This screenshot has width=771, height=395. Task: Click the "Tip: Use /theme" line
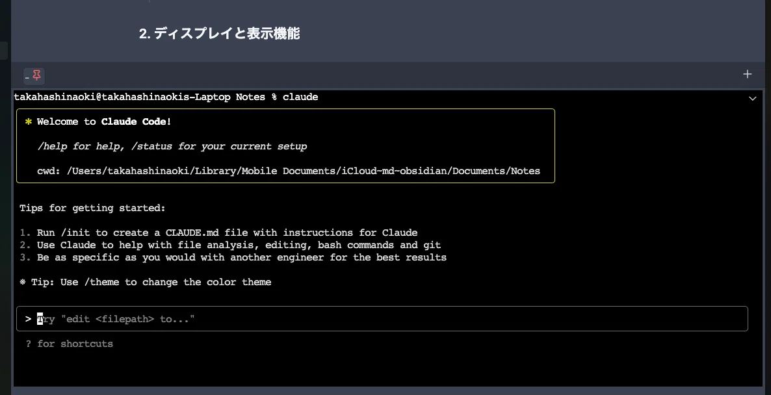(146, 282)
